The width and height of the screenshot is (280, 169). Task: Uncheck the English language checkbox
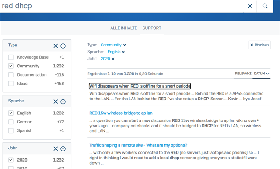tap(11, 113)
